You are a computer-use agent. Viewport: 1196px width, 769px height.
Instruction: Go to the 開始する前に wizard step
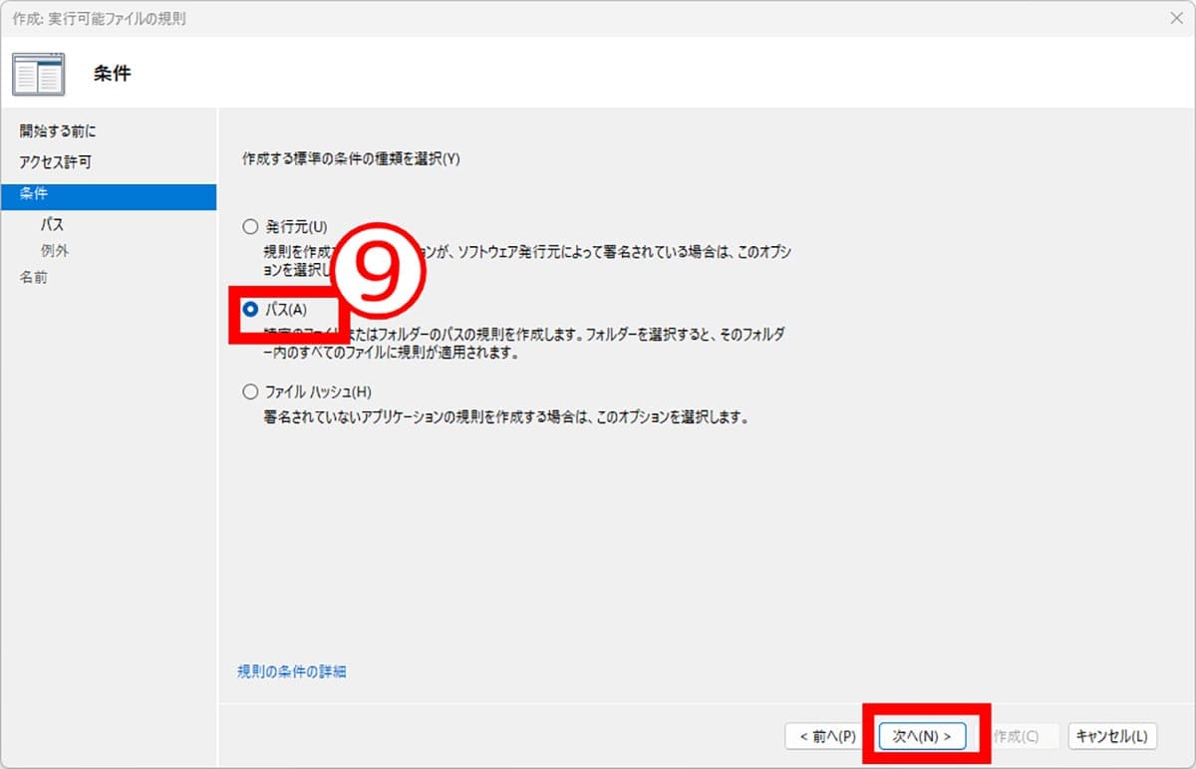pyautogui.click(x=58, y=131)
